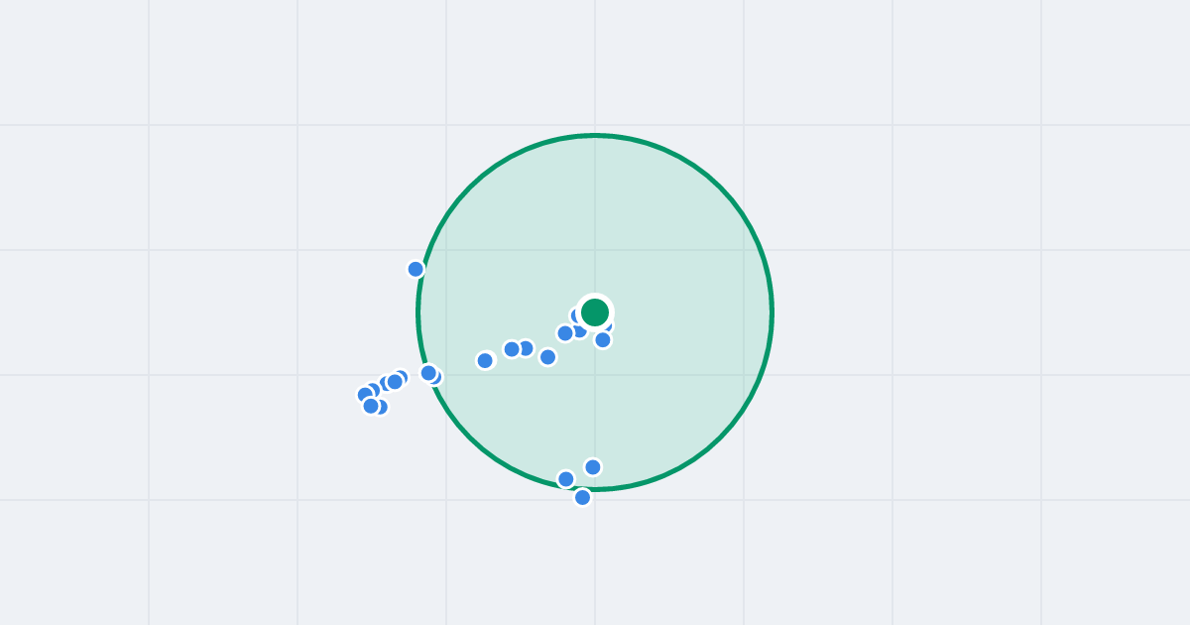Click the blue dot just lower-left of green marker

click(565, 333)
